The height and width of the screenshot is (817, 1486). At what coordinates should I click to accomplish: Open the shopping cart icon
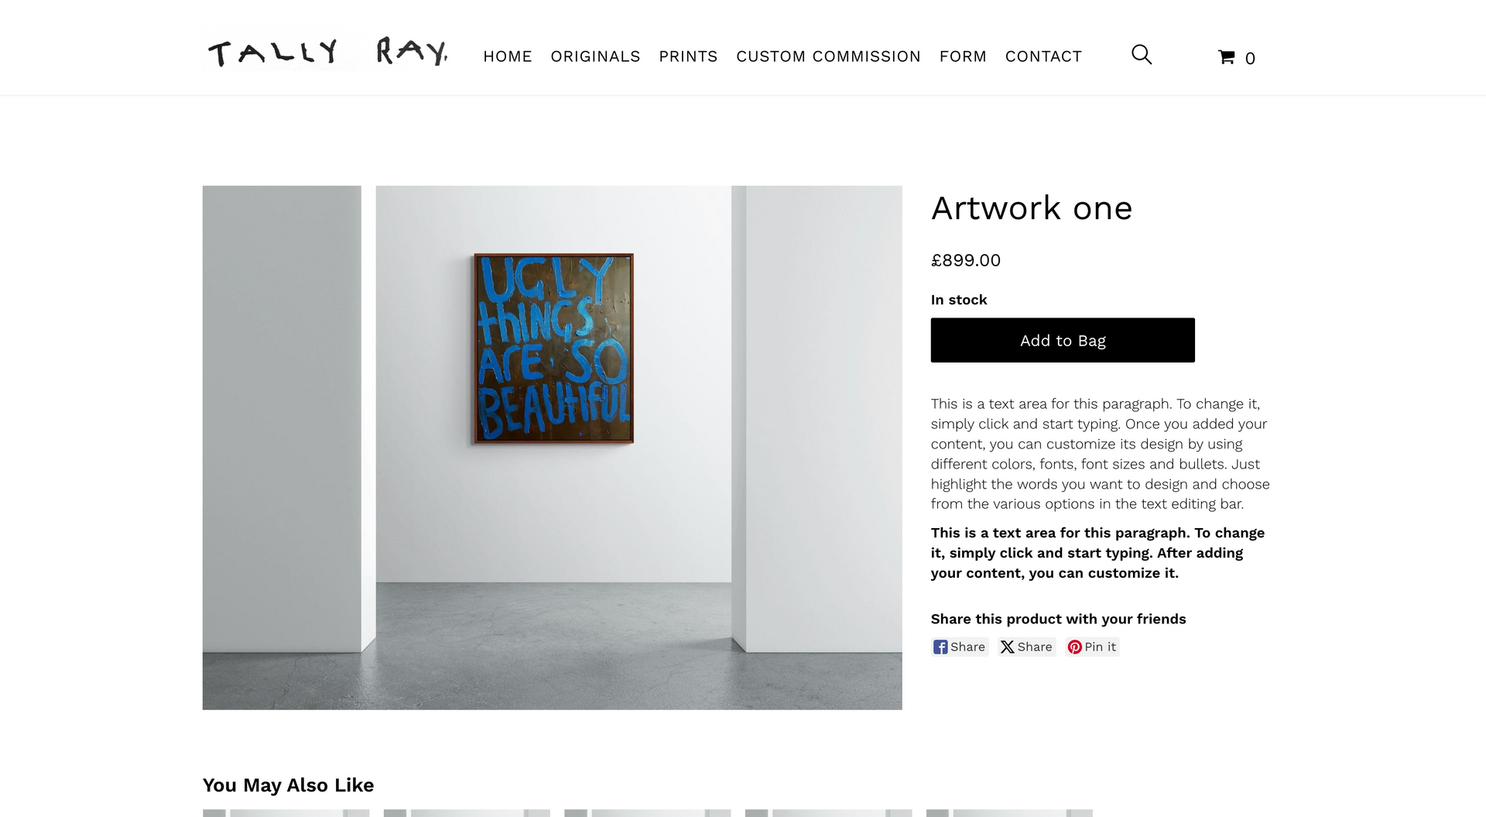[x=1236, y=57]
